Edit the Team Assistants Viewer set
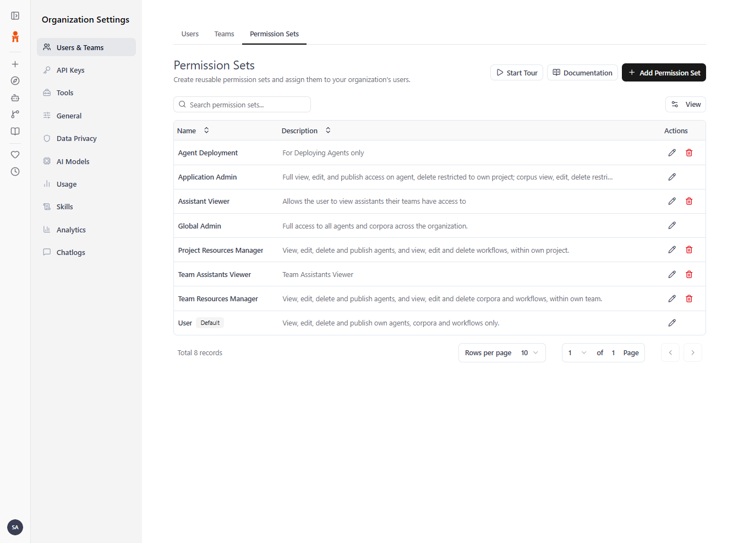Viewport: 738px width, 543px height. 672,274
